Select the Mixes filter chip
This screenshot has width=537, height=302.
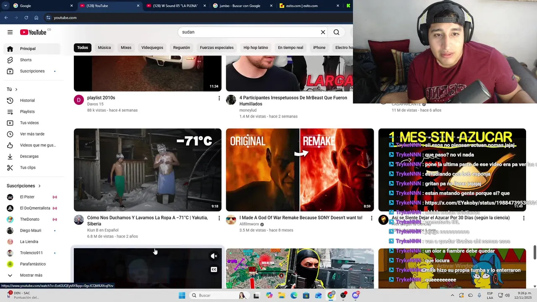point(126,48)
